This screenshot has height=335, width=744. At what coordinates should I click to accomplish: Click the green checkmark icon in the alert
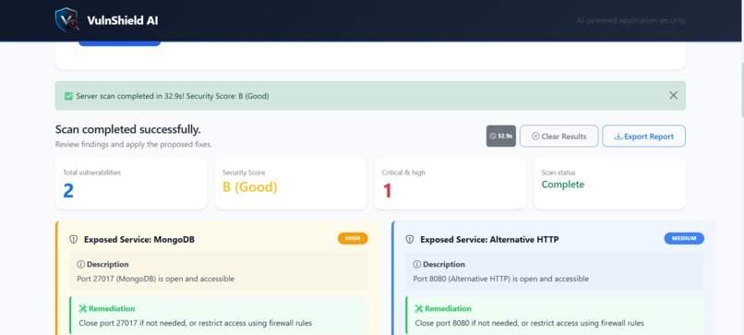point(68,96)
